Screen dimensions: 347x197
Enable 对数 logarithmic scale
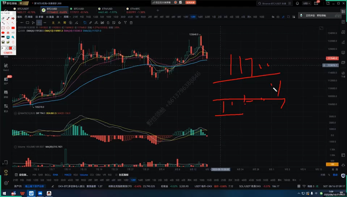click(323, 175)
